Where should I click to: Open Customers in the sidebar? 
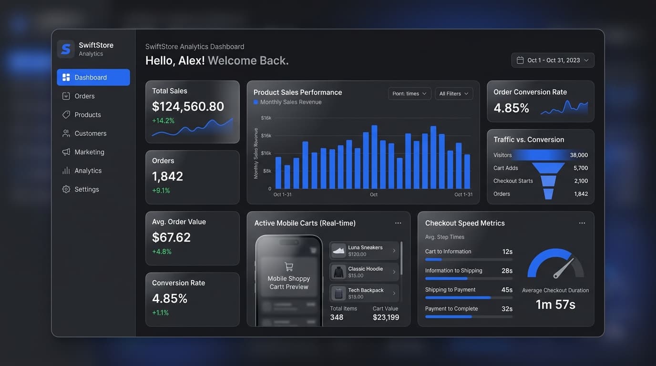[x=93, y=133]
